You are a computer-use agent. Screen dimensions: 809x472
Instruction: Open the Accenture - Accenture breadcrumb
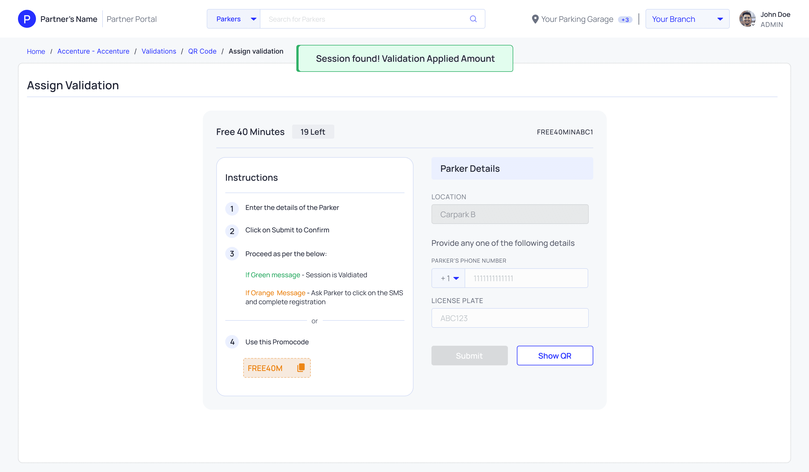(93, 51)
